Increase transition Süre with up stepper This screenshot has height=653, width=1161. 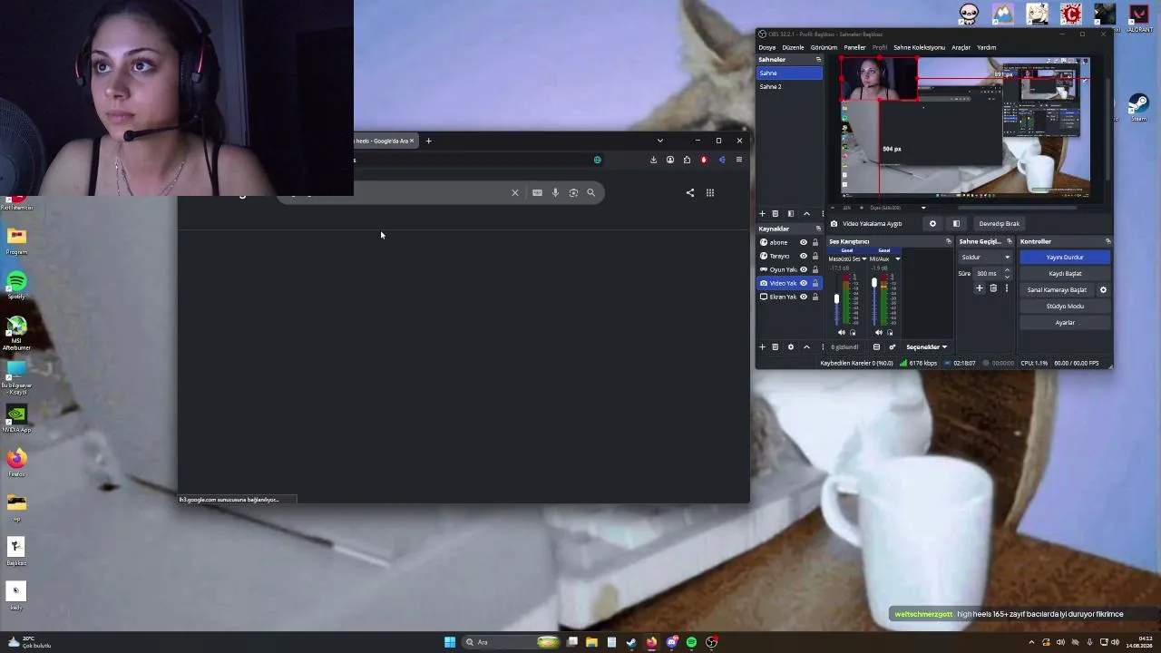click(x=1007, y=270)
